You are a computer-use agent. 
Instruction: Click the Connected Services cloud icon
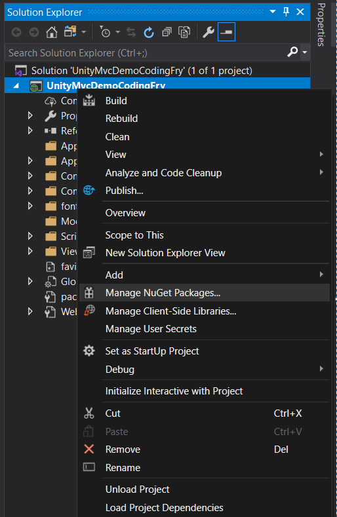click(50, 101)
